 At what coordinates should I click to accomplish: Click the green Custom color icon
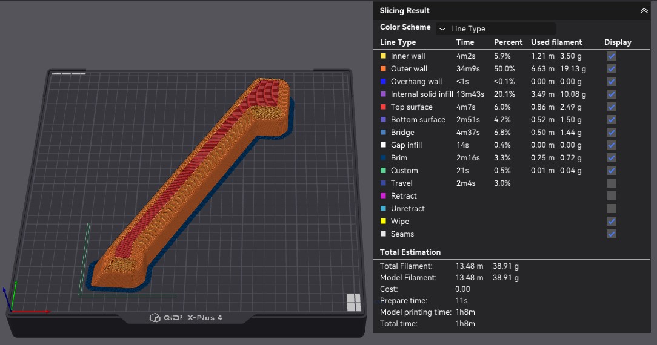tap(383, 170)
